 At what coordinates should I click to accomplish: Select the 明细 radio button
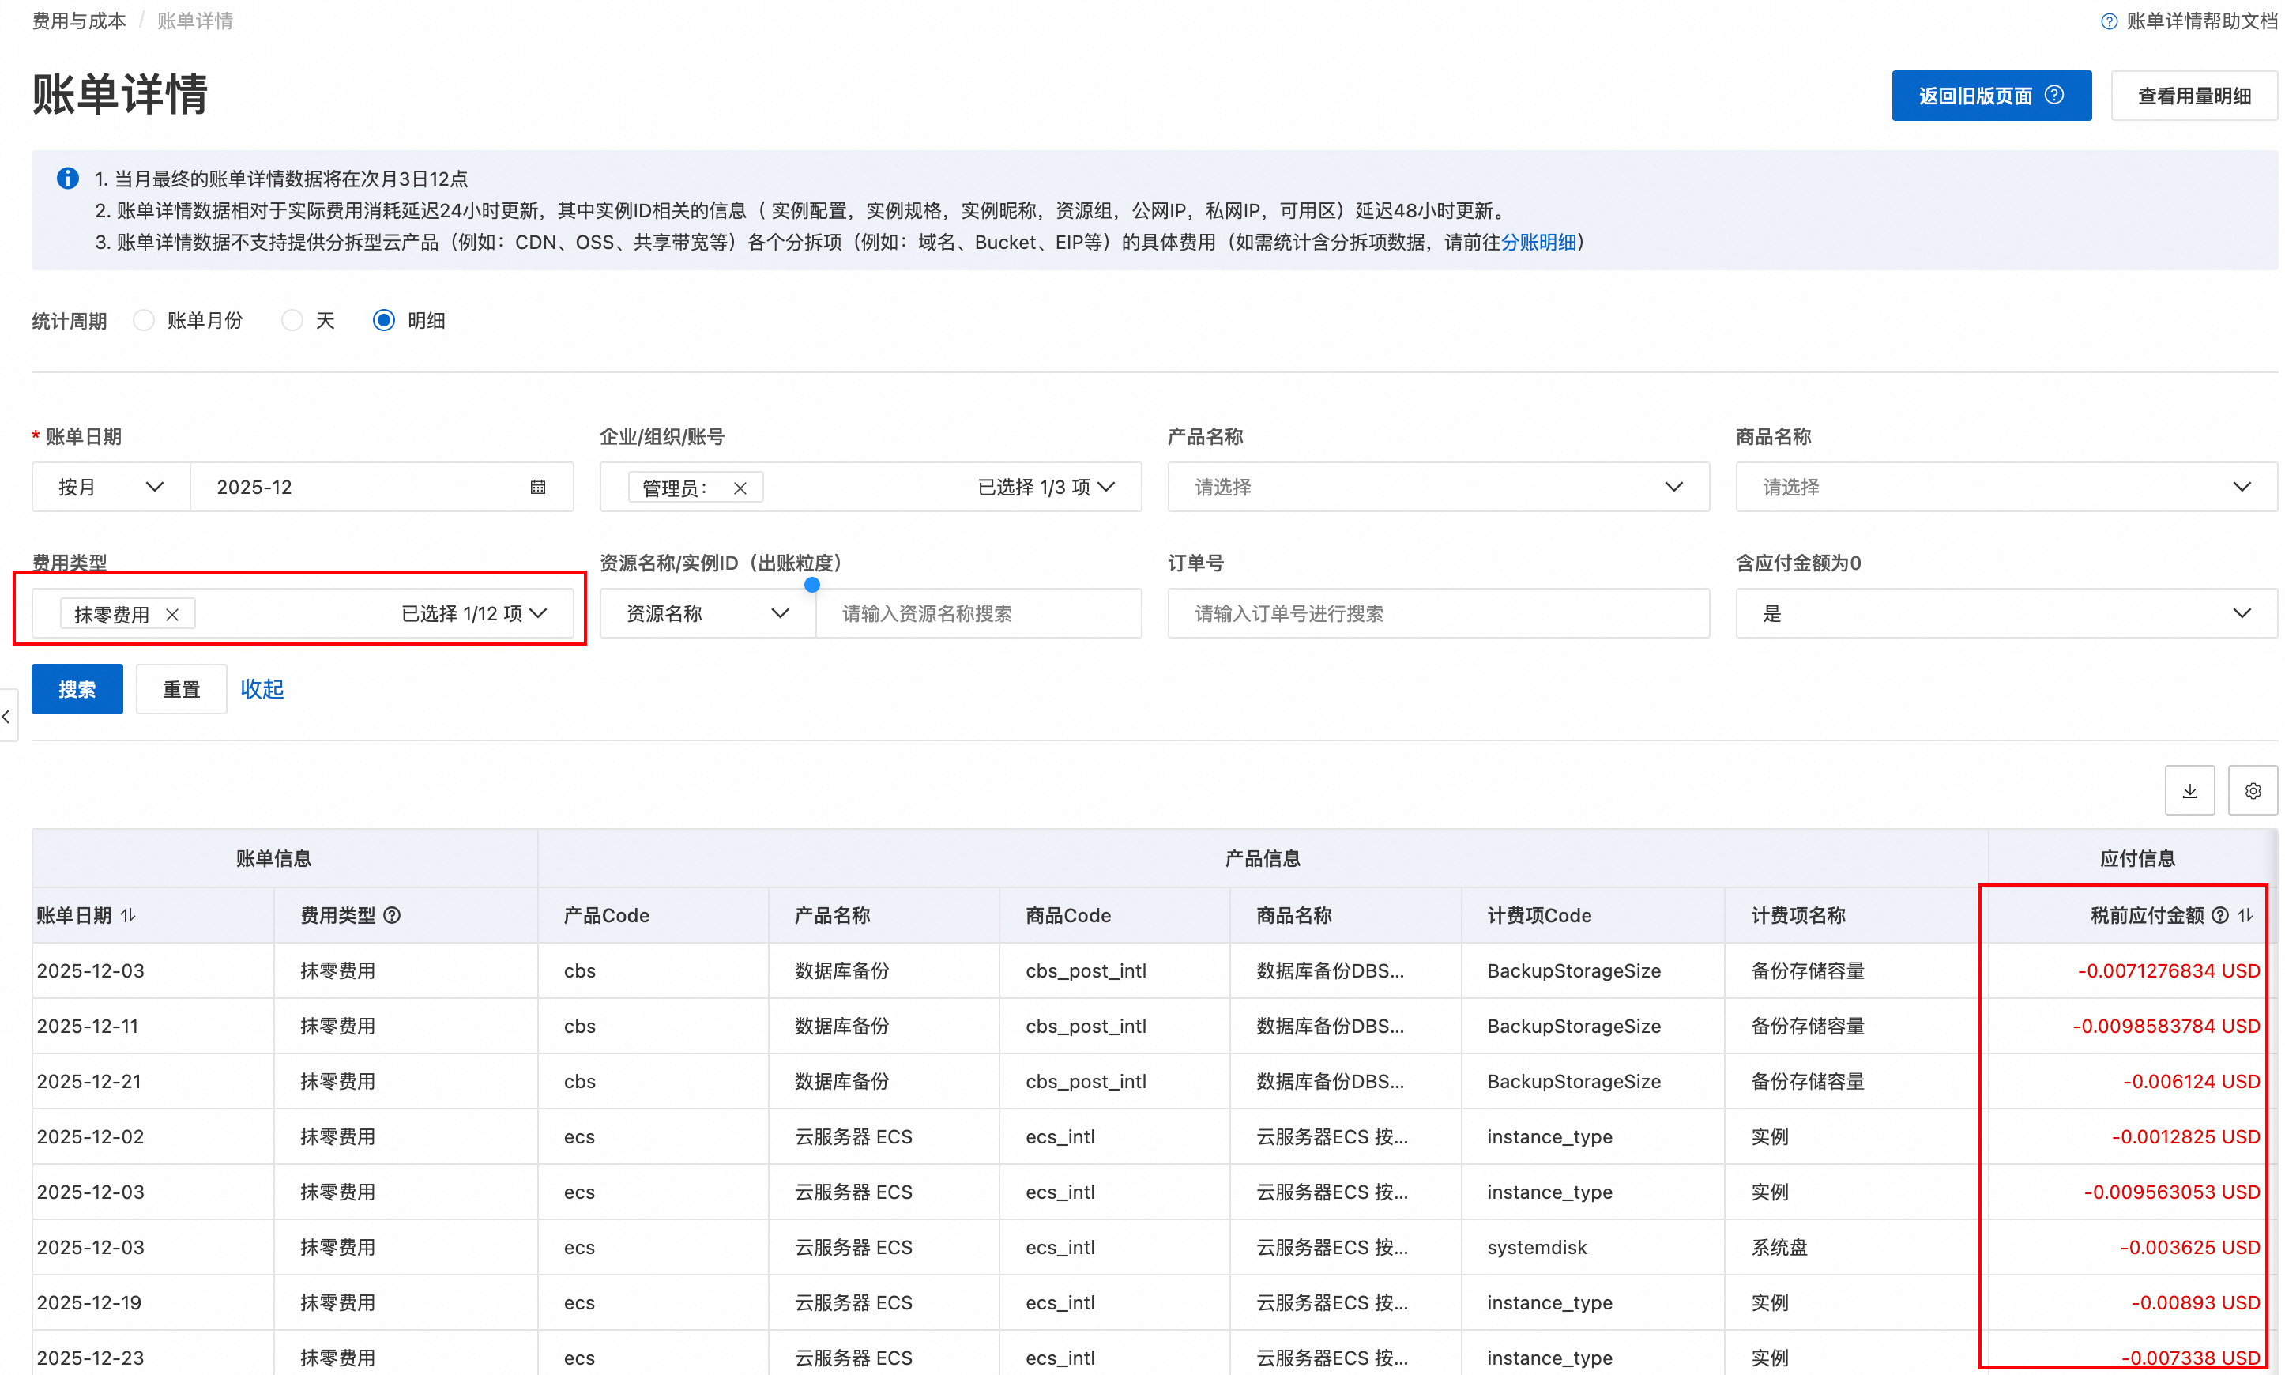click(383, 320)
